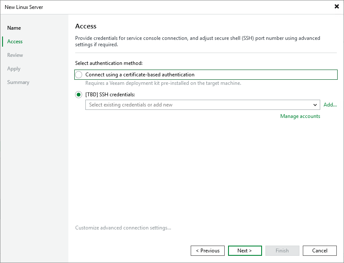
Task: Jump to the Apply wizard step
Action: click(x=14, y=69)
